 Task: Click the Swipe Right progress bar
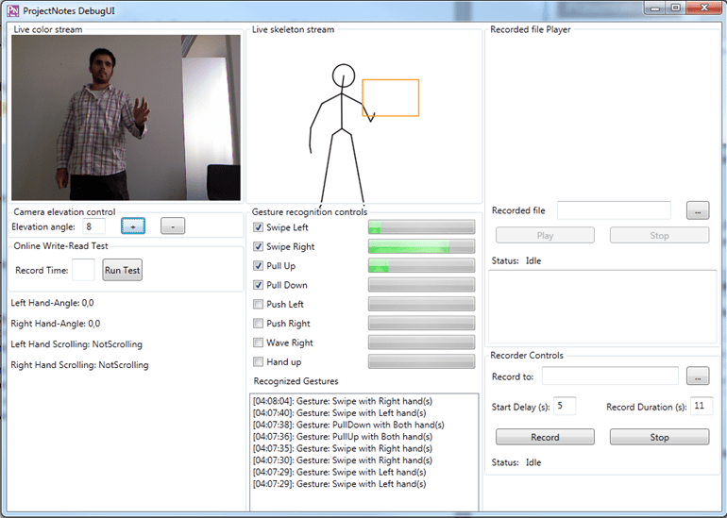coord(421,246)
